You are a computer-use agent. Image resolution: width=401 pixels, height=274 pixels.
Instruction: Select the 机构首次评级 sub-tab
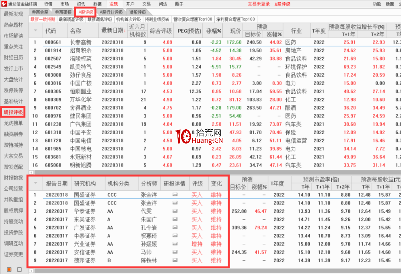[128, 19]
